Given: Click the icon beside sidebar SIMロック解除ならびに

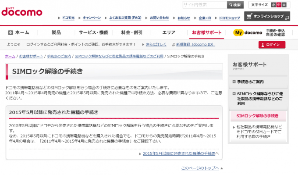Looking at the screenshot, I should (x=234, y=94).
